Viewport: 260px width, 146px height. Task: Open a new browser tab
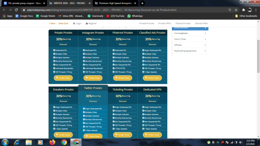142,3
